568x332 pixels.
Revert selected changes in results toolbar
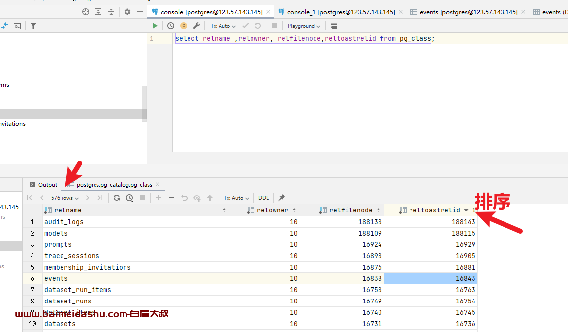185,198
